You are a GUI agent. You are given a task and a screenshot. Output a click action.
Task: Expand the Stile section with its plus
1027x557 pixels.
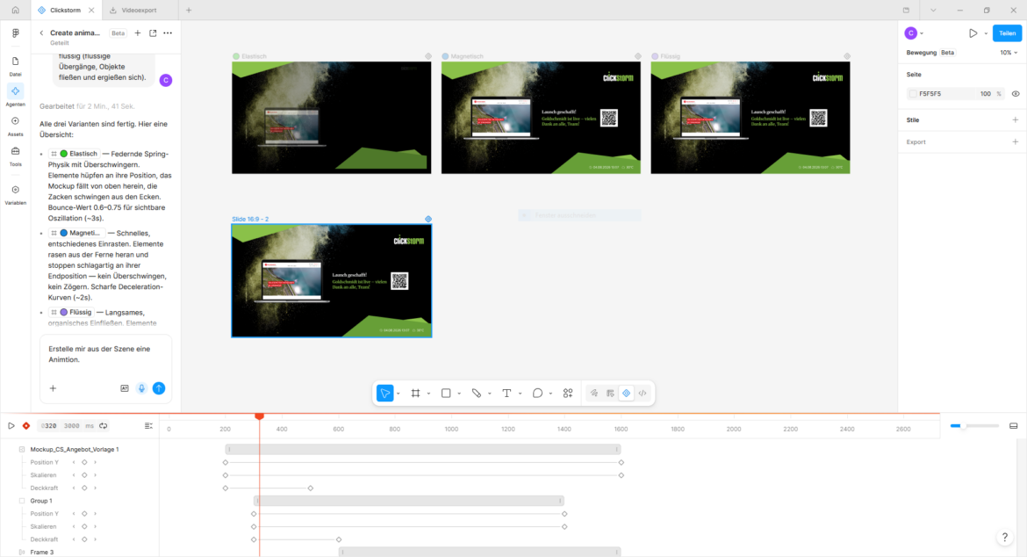tap(1016, 119)
